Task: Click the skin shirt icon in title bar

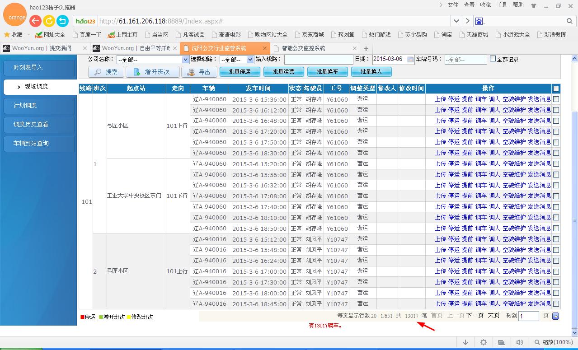Action: [534, 6]
